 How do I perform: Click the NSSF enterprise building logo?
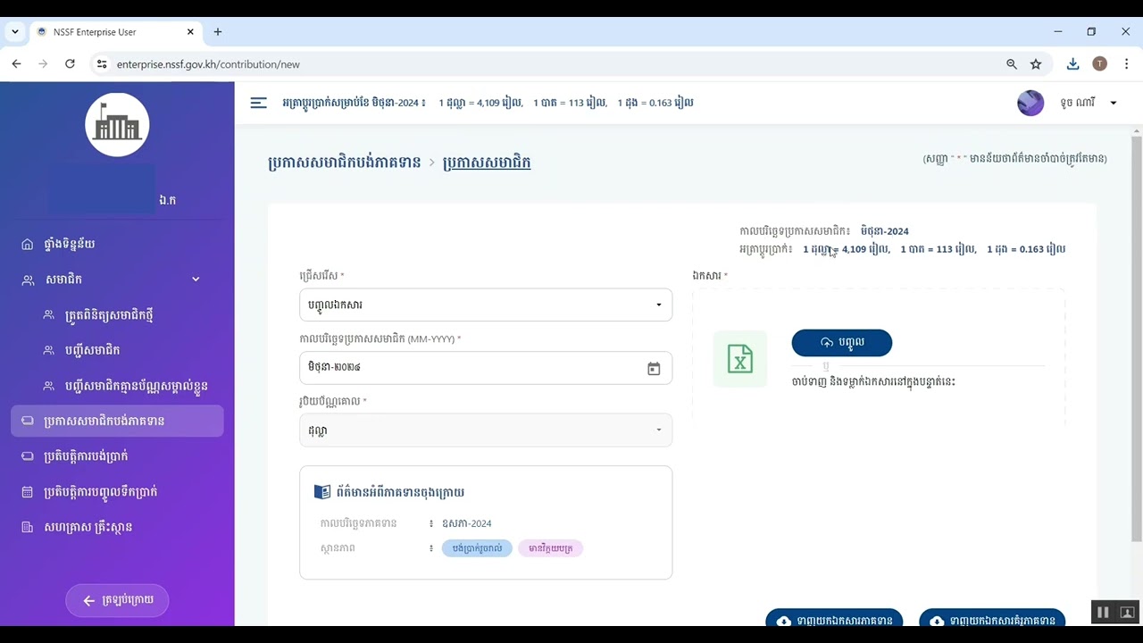tap(117, 125)
